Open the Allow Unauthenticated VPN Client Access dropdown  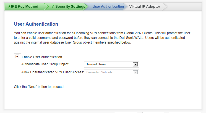tap(111, 72)
